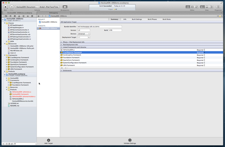Click the navigator filter search field
This screenshot has width=225, height=147.
[x=25, y=144]
